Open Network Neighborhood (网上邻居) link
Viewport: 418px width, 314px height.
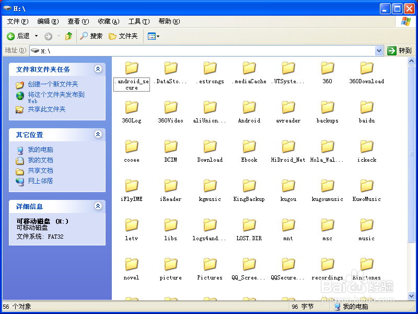coord(40,181)
